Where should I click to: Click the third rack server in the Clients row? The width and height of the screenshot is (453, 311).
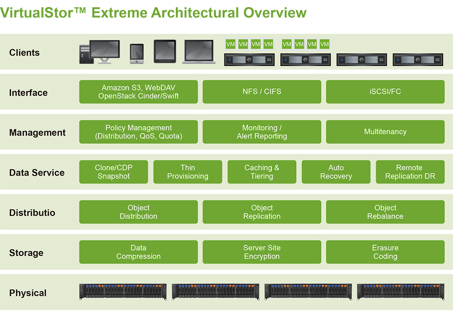[362, 60]
